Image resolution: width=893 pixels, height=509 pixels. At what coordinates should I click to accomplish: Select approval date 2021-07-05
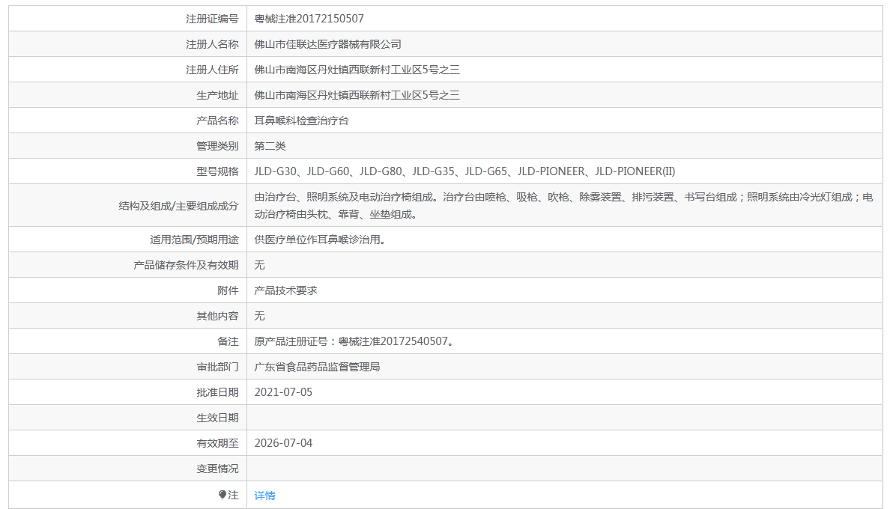coord(283,392)
